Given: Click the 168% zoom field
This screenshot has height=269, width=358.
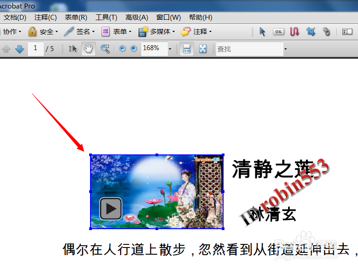Looking at the screenshot, I should 154,48.
